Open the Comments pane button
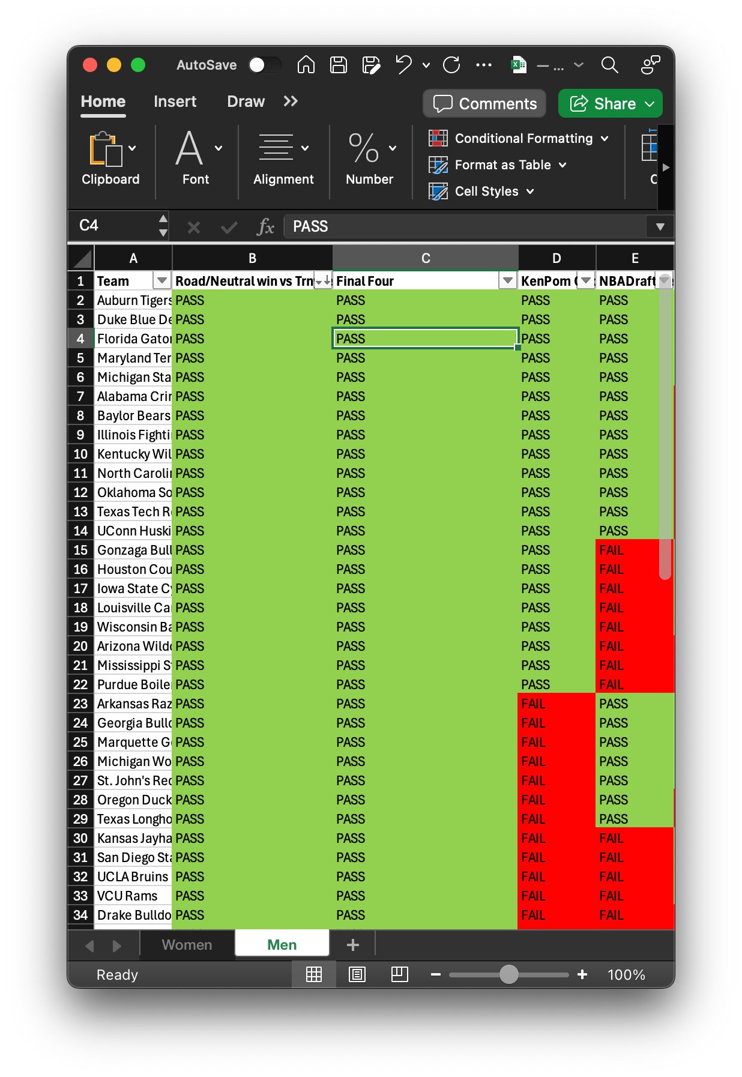742x1077 pixels. tap(484, 104)
